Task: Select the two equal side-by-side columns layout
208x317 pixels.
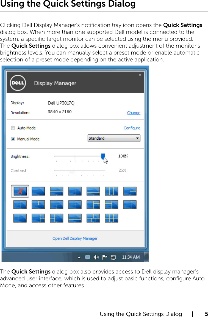Action: click(75, 191)
